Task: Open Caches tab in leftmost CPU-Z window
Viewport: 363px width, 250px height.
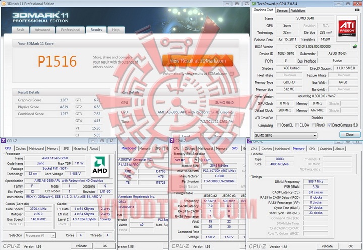Action: [21, 148]
